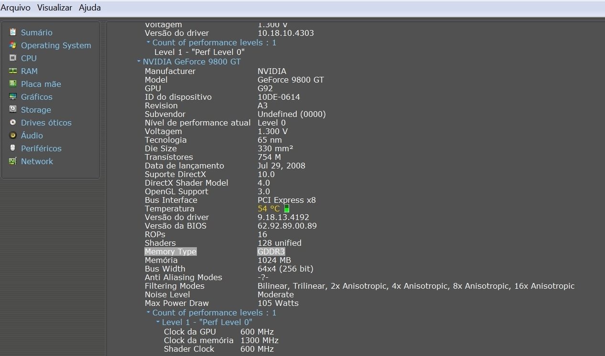Click the Áudio speaker icon
The height and width of the screenshot is (356, 605).
click(x=13, y=136)
